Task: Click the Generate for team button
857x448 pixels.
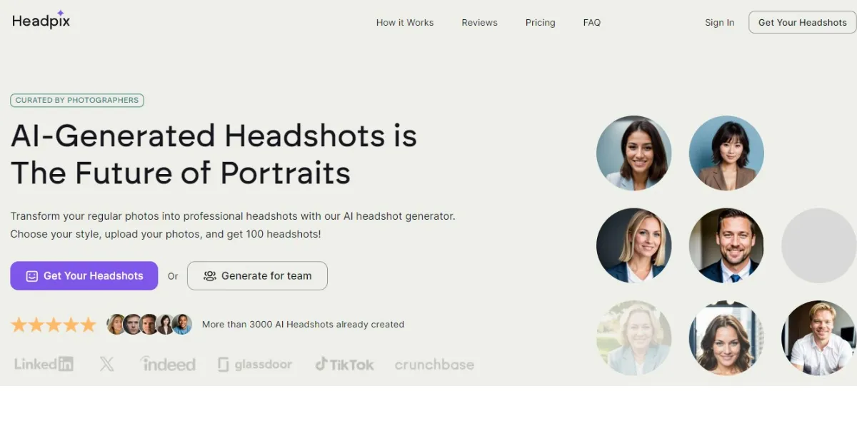Action: [x=257, y=275]
